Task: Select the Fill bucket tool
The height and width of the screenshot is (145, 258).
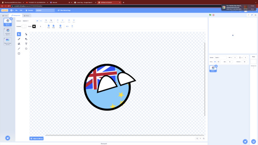Action: point(19,44)
